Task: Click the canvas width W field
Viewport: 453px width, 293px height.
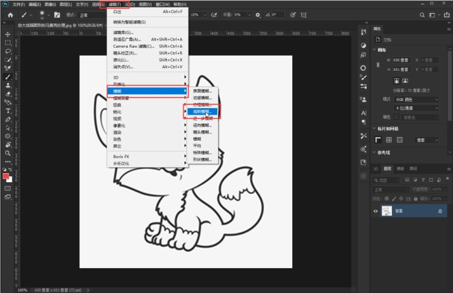Action: click(401, 60)
